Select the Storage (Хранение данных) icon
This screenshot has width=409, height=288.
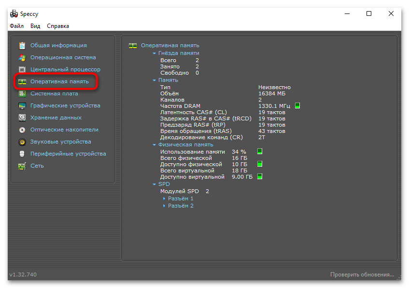(x=22, y=118)
